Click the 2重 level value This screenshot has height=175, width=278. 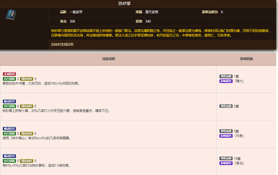click(236, 106)
